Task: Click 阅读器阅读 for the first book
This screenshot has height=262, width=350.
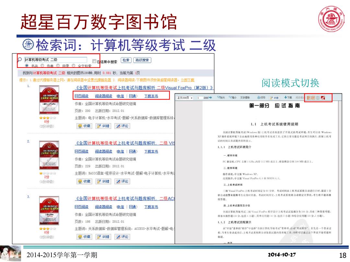Action: click(x=104, y=96)
